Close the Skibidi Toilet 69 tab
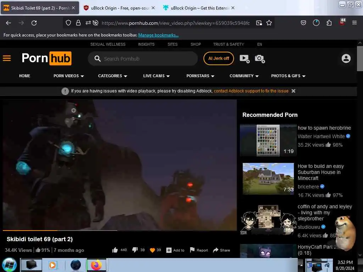Image resolution: width=363 pixels, height=272 pixels. coord(73,8)
